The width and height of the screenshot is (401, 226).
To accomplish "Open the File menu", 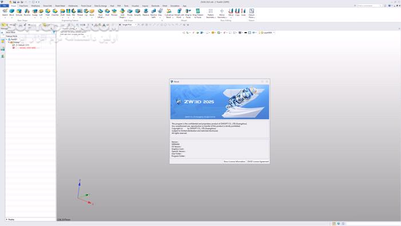I will pyautogui.click(x=5, y=6).
